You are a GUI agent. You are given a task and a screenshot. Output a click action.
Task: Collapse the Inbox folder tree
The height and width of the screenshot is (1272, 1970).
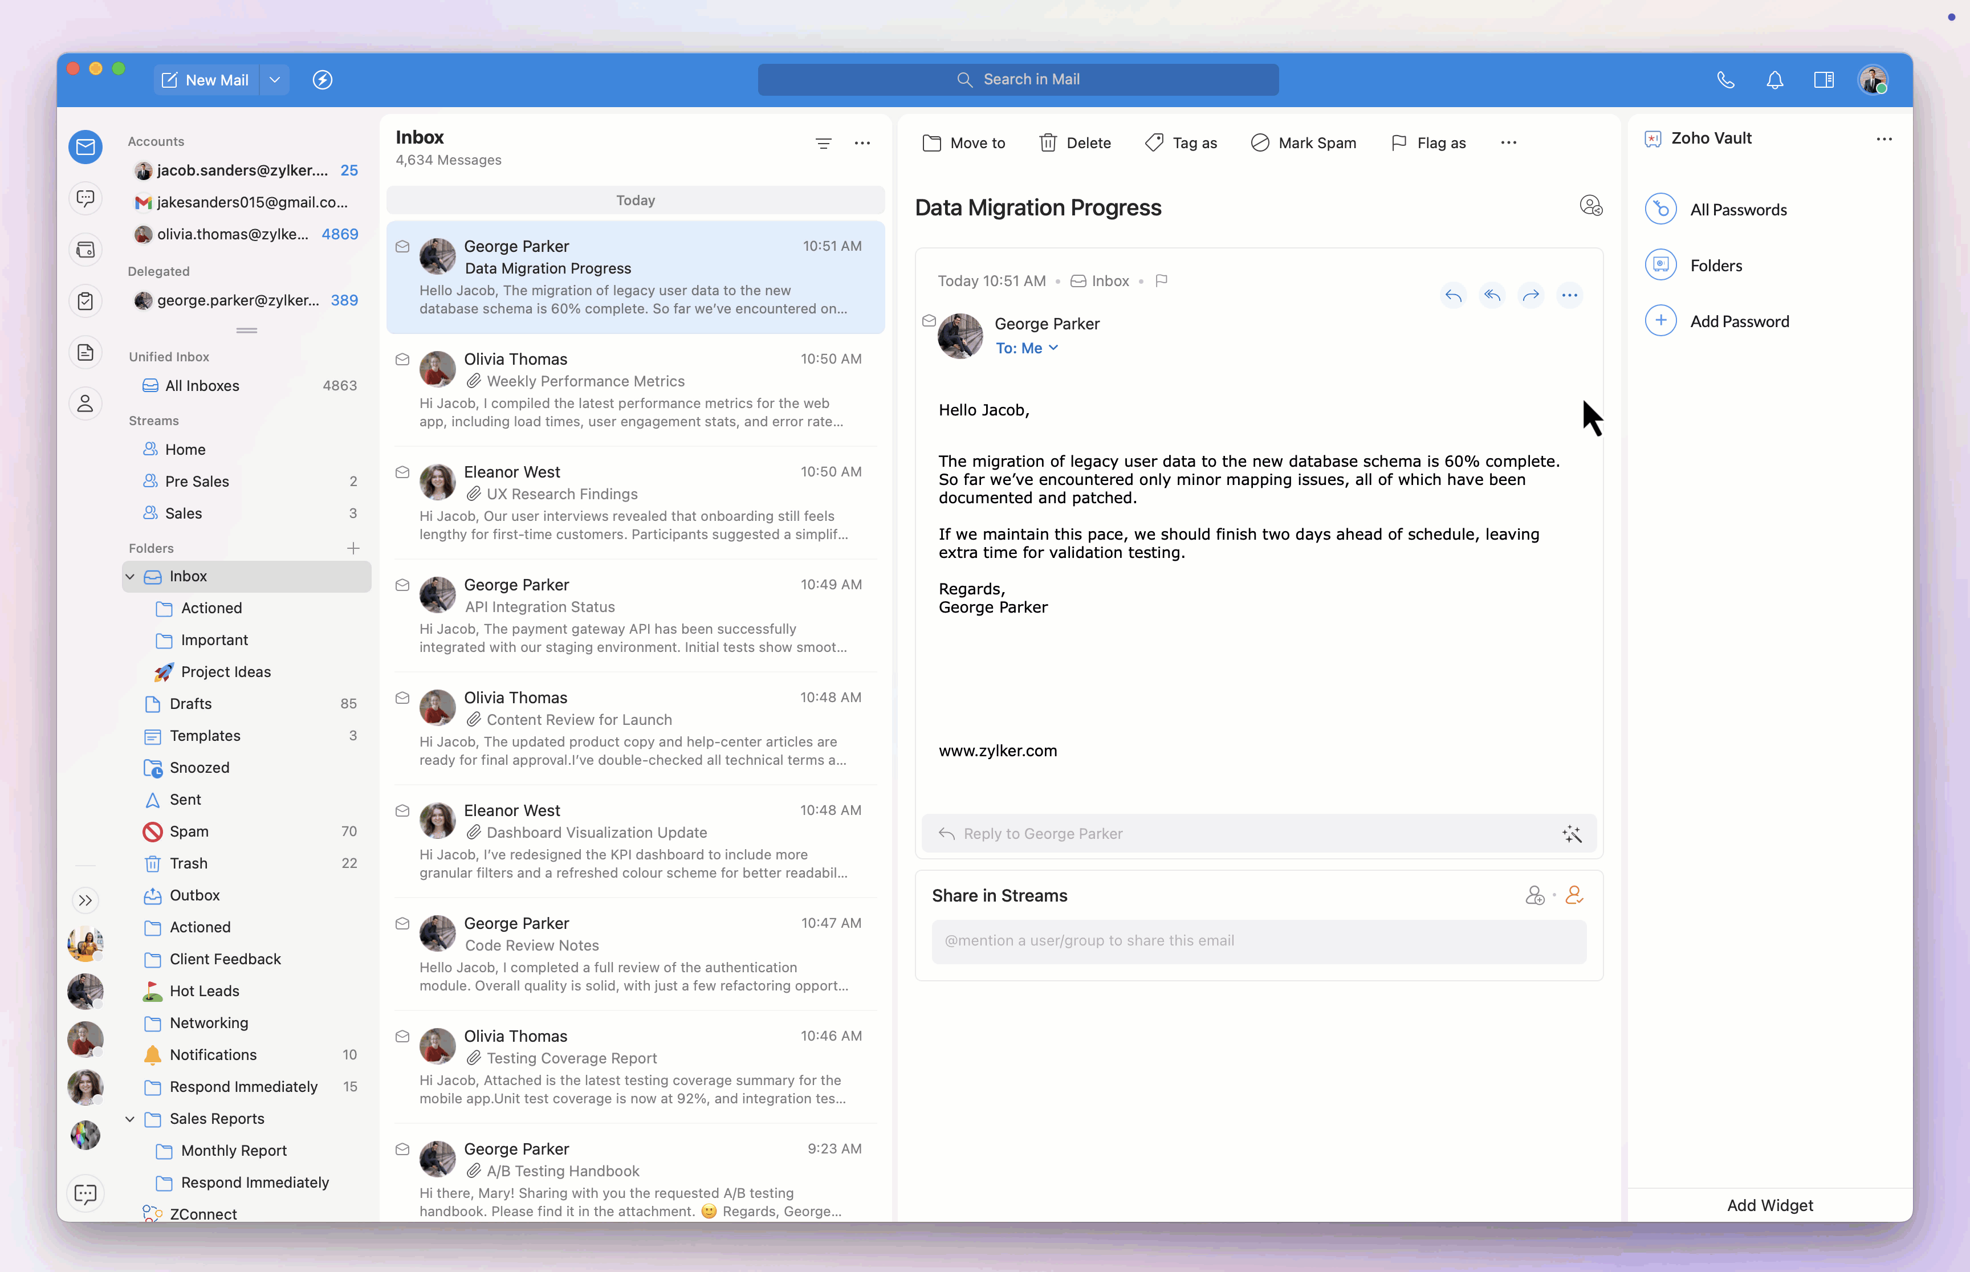tap(131, 577)
